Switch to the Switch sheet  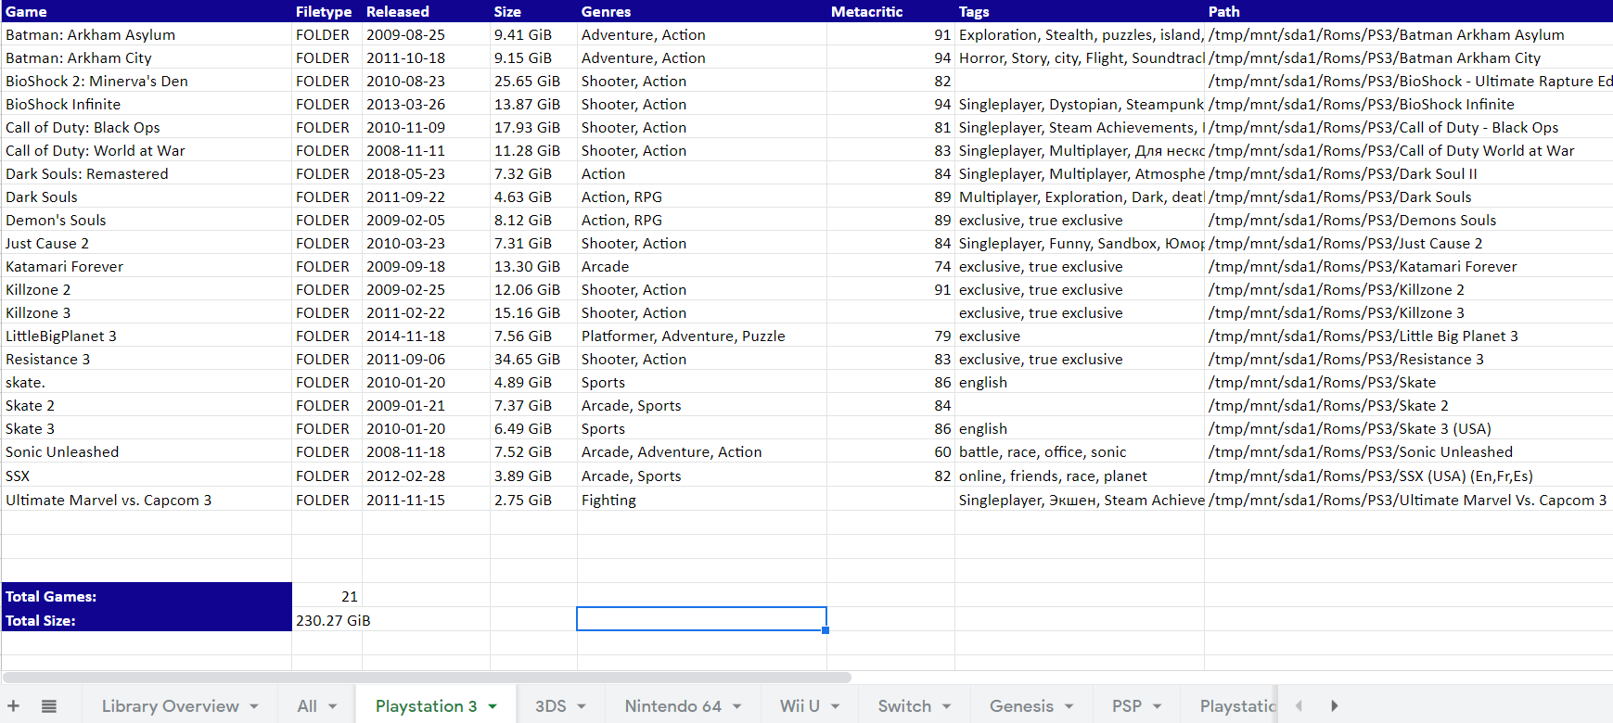904,706
